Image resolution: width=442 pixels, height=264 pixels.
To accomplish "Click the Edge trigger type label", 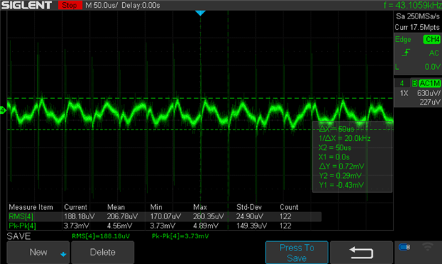I will tap(403, 40).
